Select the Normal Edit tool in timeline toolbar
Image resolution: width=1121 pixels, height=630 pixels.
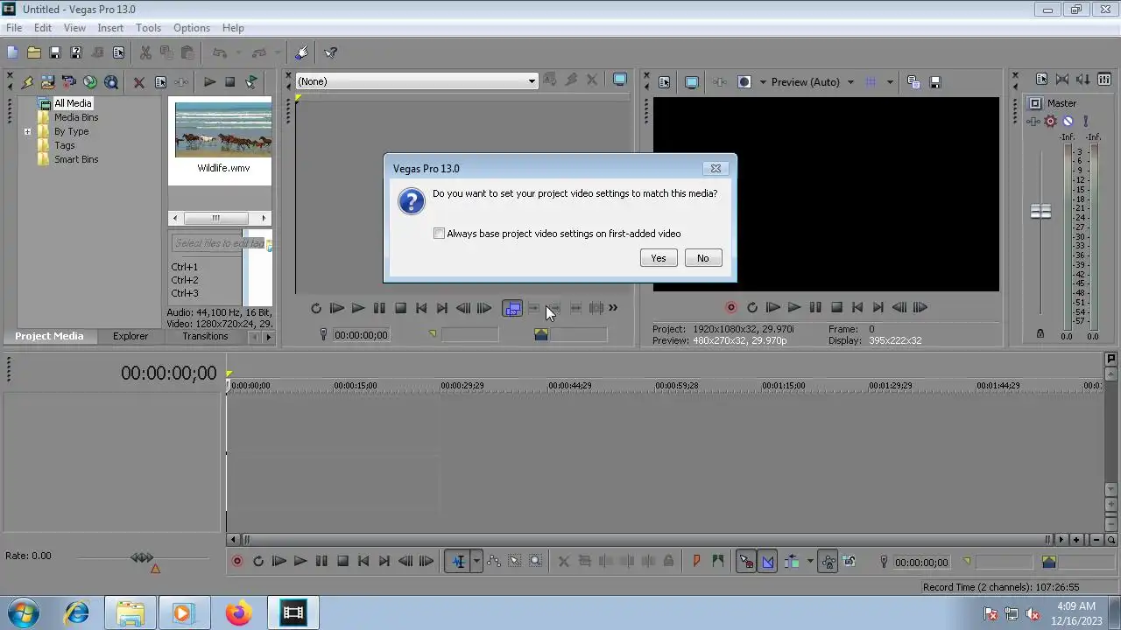[x=458, y=562]
